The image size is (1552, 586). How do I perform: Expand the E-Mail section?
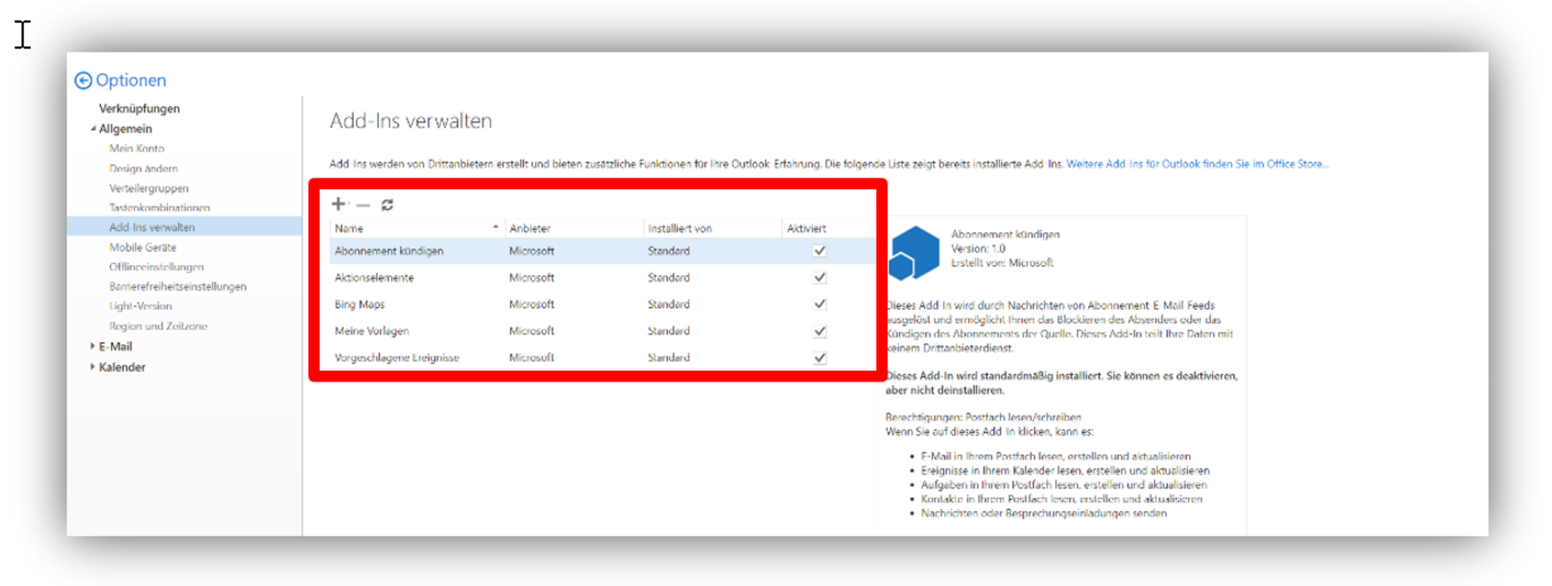click(x=93, y=346)
